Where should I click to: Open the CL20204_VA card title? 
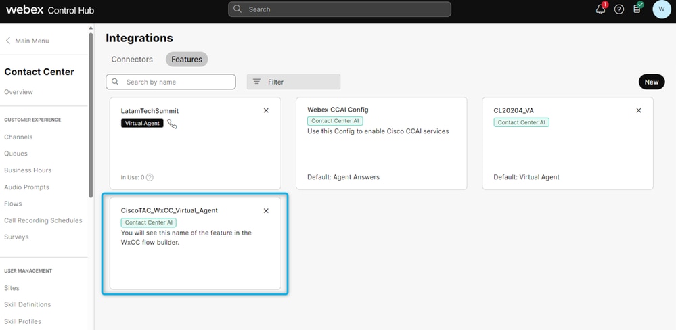coord(514,110)
